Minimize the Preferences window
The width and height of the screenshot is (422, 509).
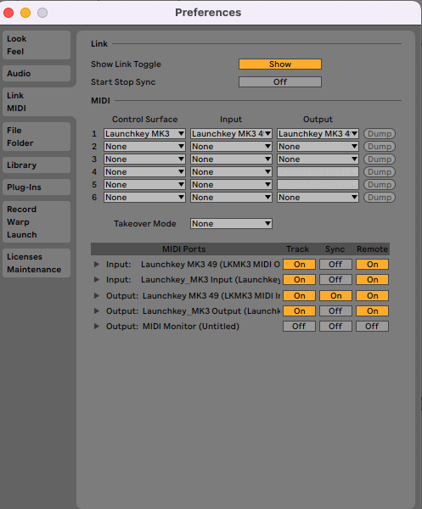[x=25, y=13]
